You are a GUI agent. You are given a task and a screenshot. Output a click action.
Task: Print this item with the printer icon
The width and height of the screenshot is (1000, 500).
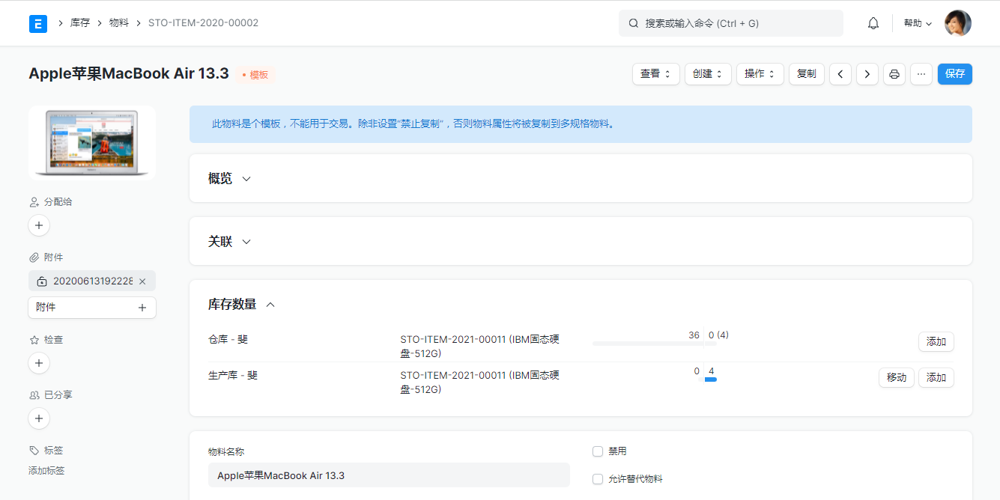894,74
